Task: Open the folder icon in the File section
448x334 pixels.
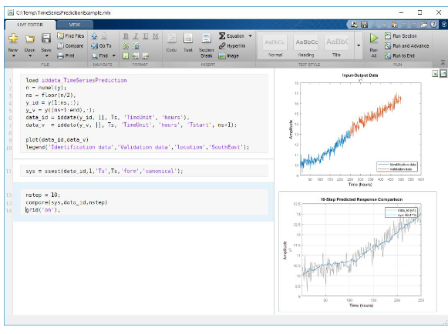Action: tap(30, 38)
